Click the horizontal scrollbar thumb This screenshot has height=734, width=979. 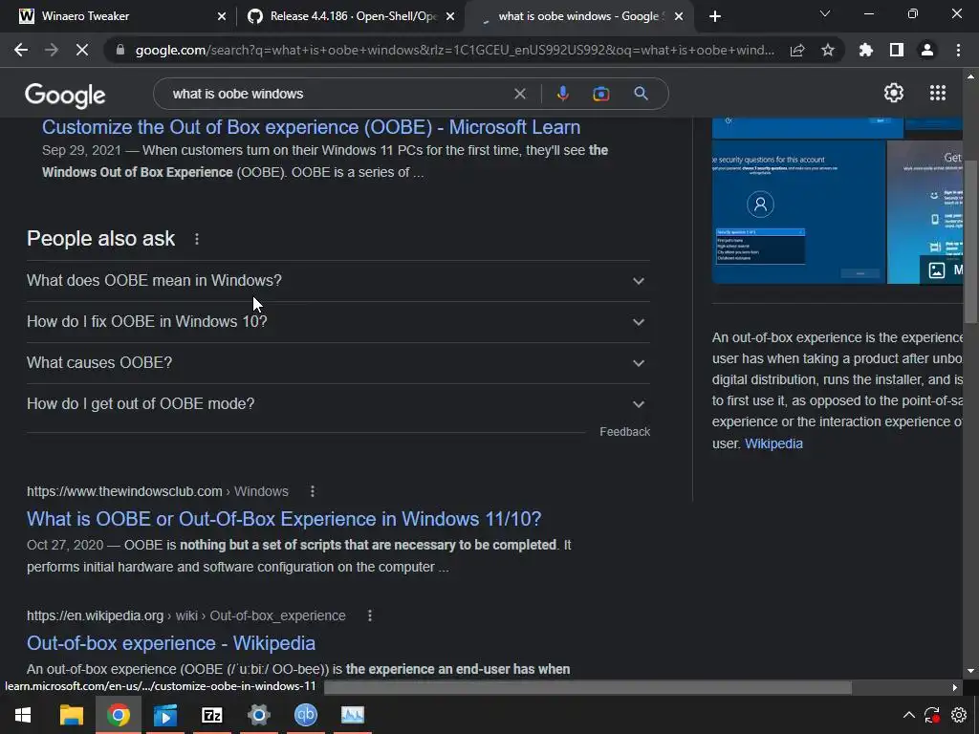tap(588, 687)
